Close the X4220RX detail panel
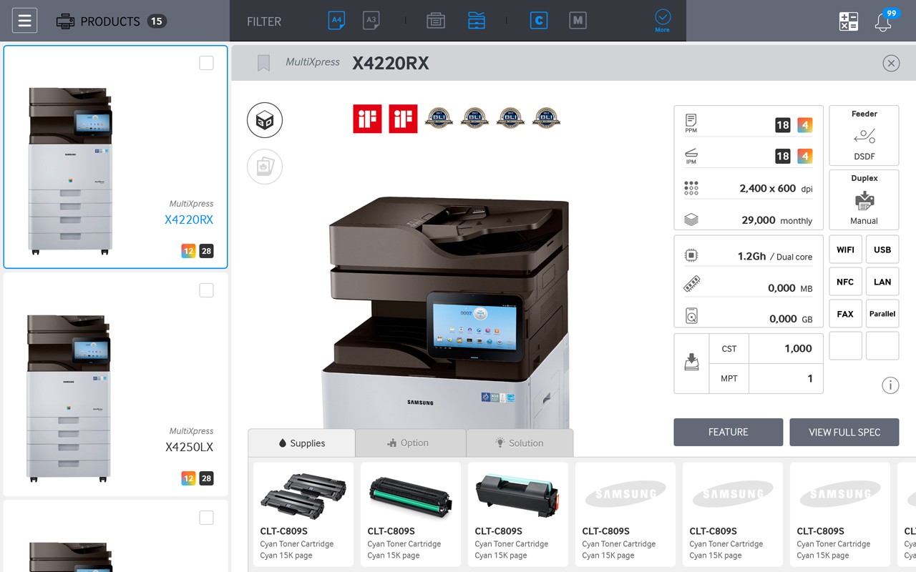Screen dimensions: 916x572 point(890,63)
